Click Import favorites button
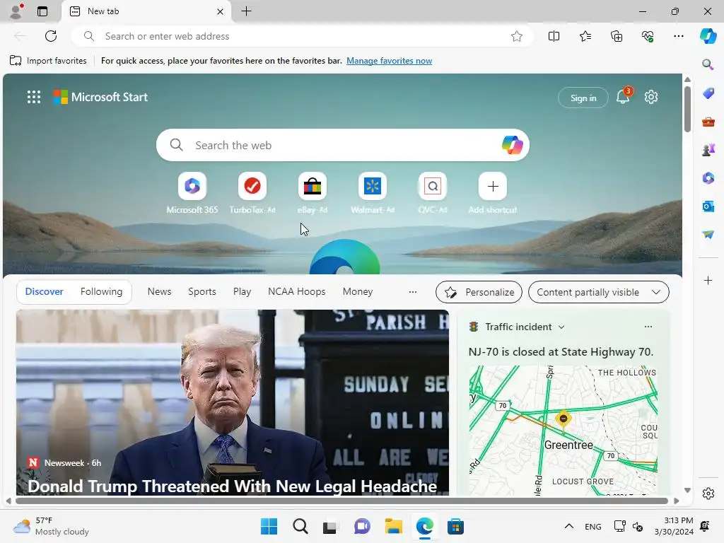This screenshot has width=724, height=543. tap(48, 61)
